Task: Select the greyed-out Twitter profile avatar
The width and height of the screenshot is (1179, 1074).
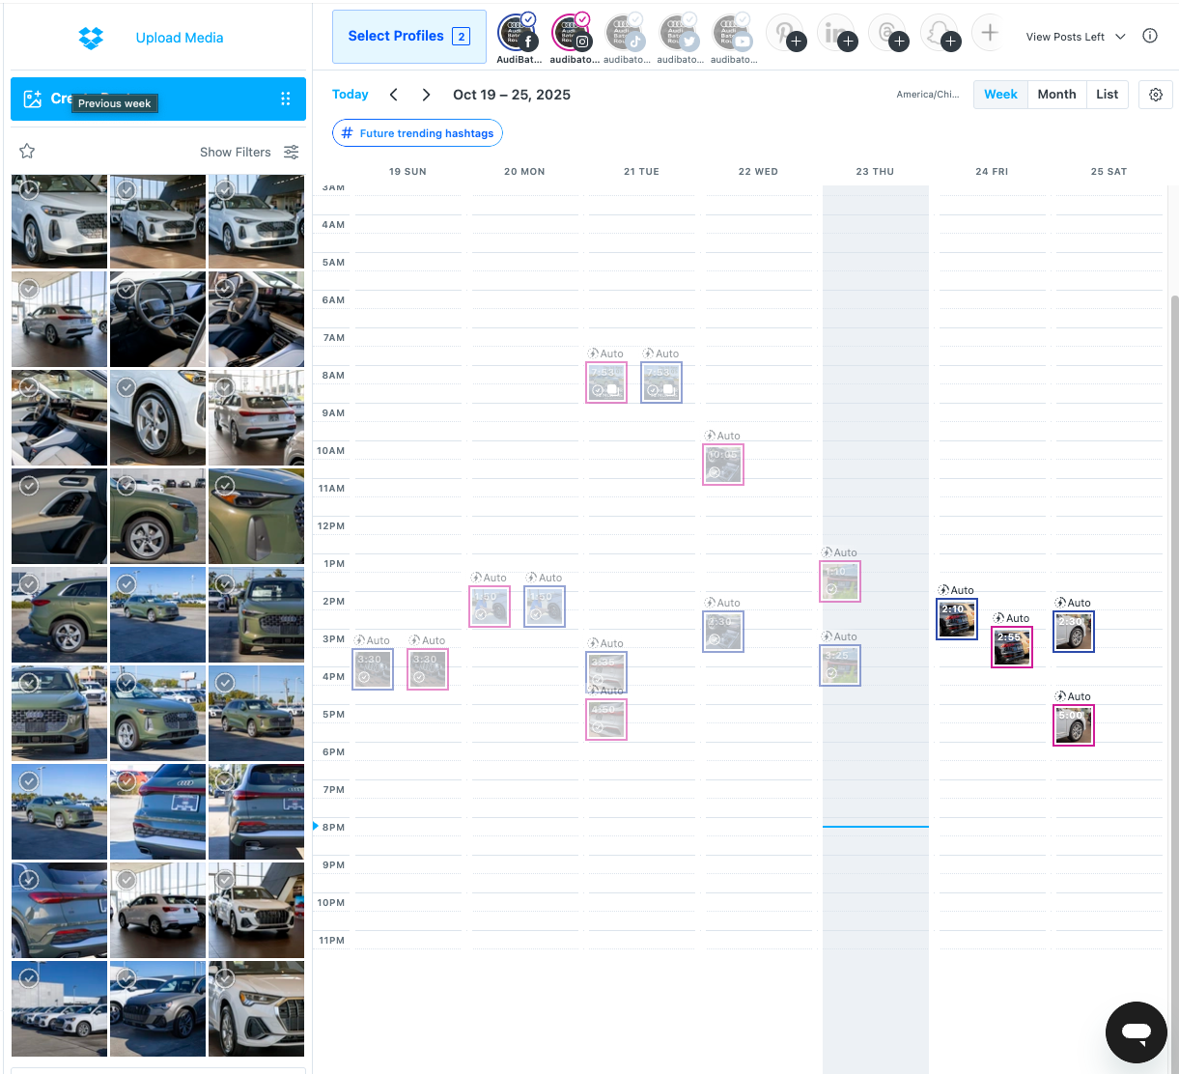Action: click(679, 33)
